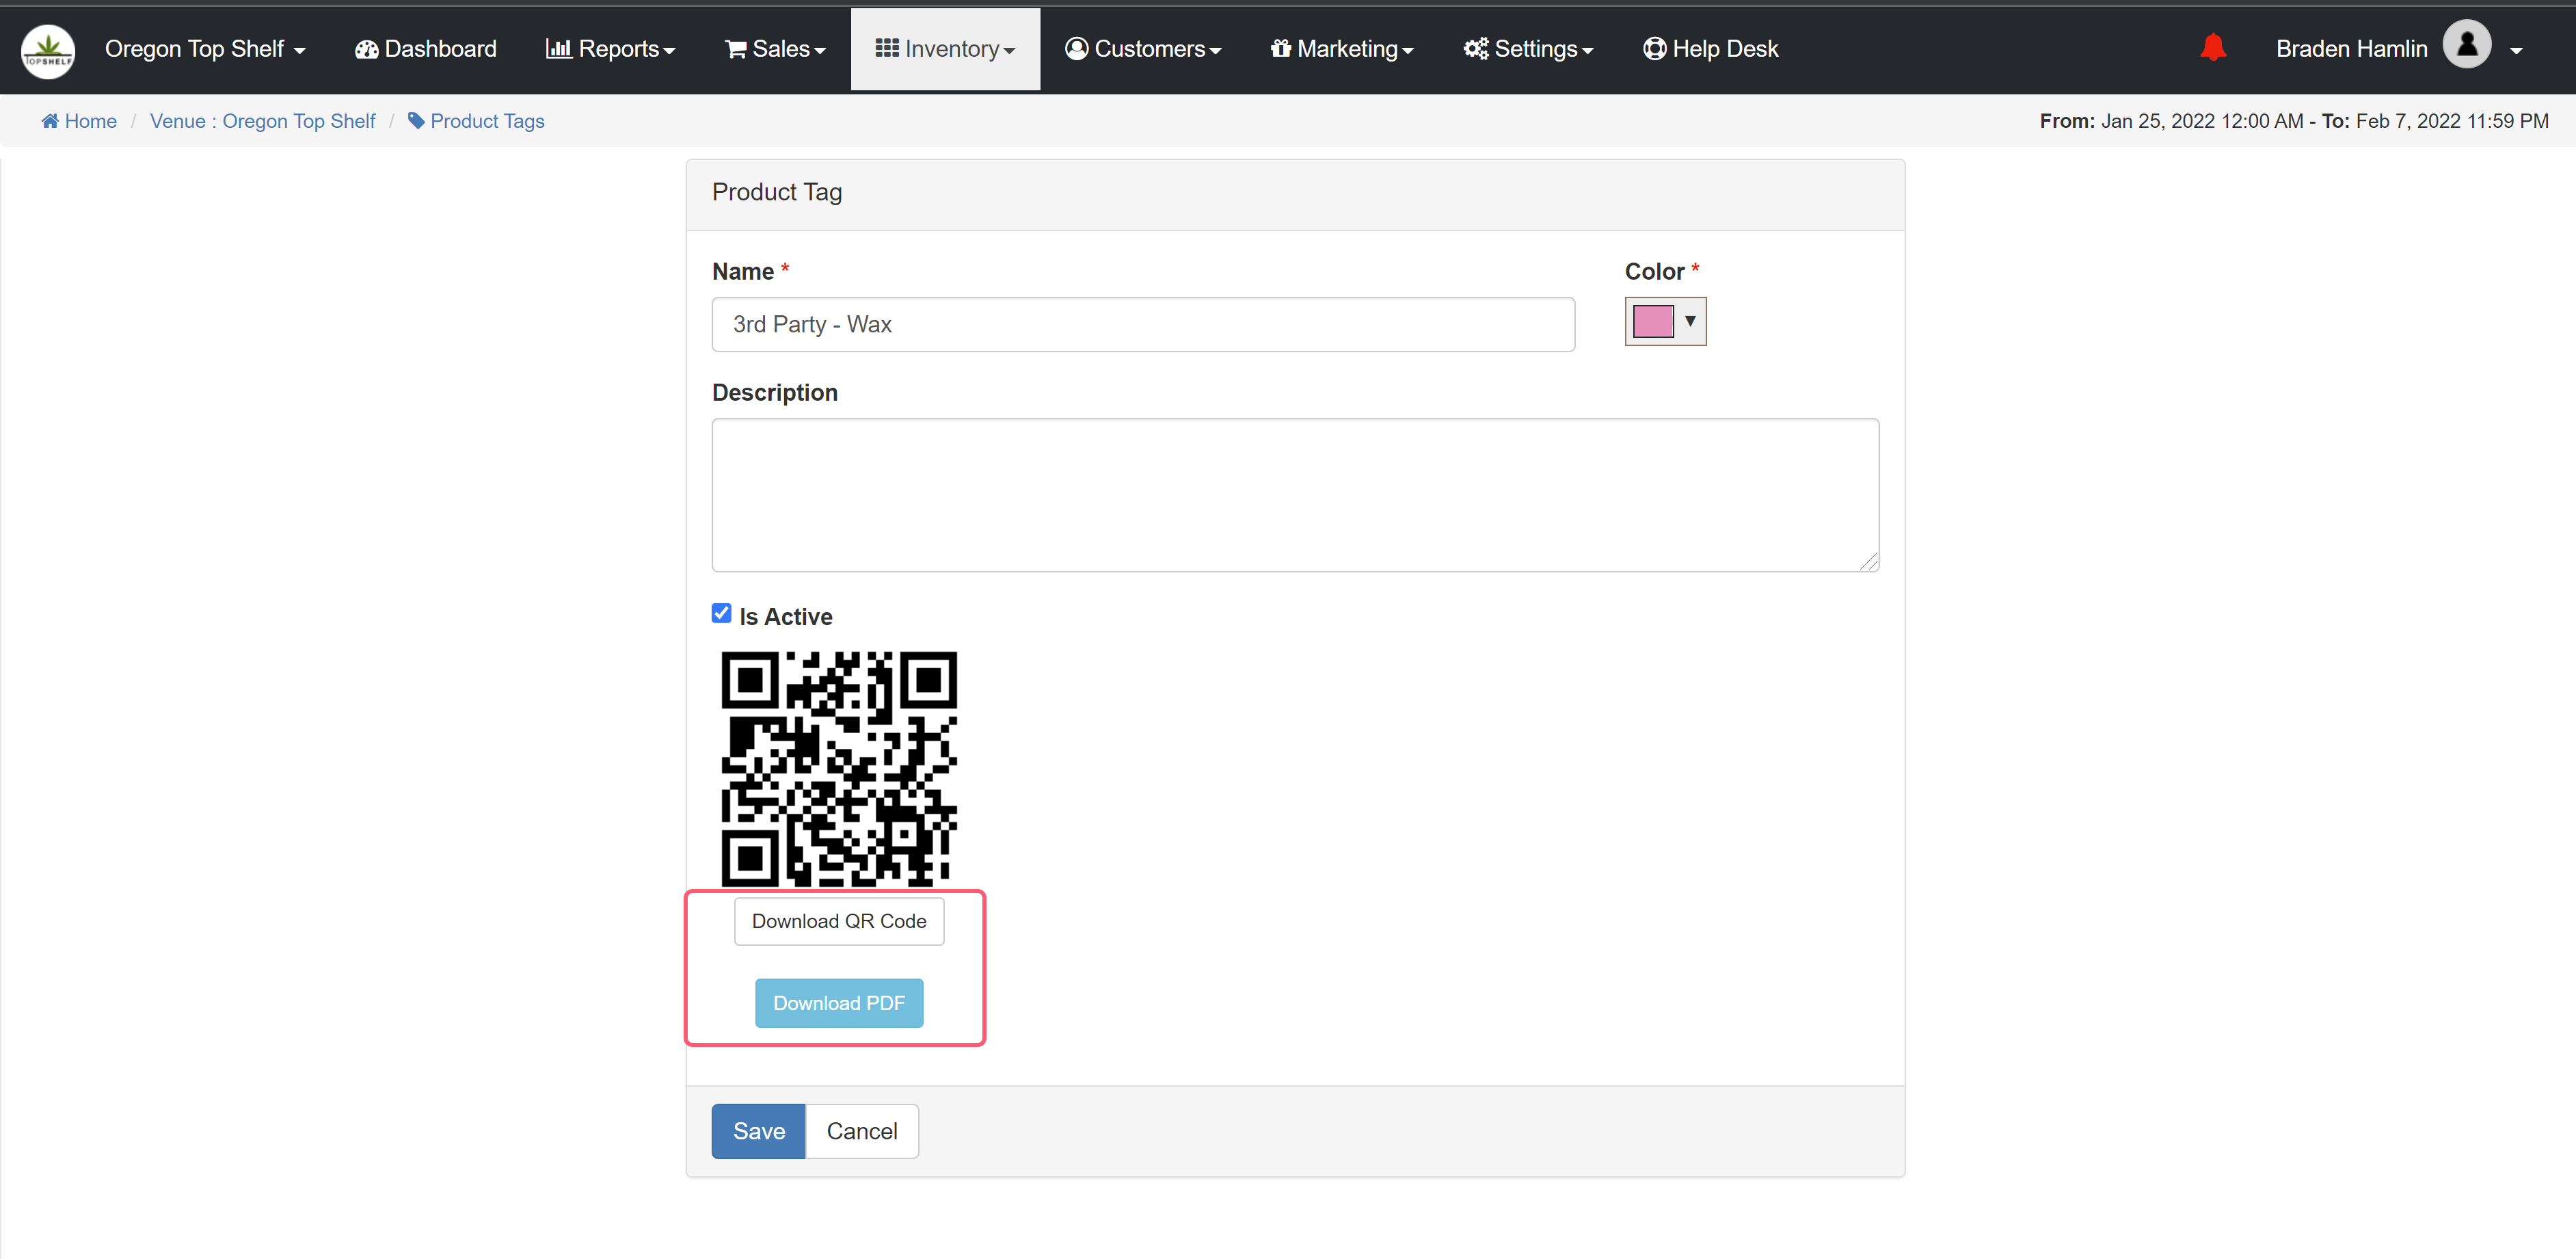Uncheck the Is Active checkbox
The width and height of the screenshot is (2576, 1259).
click(x=721, y=613)
